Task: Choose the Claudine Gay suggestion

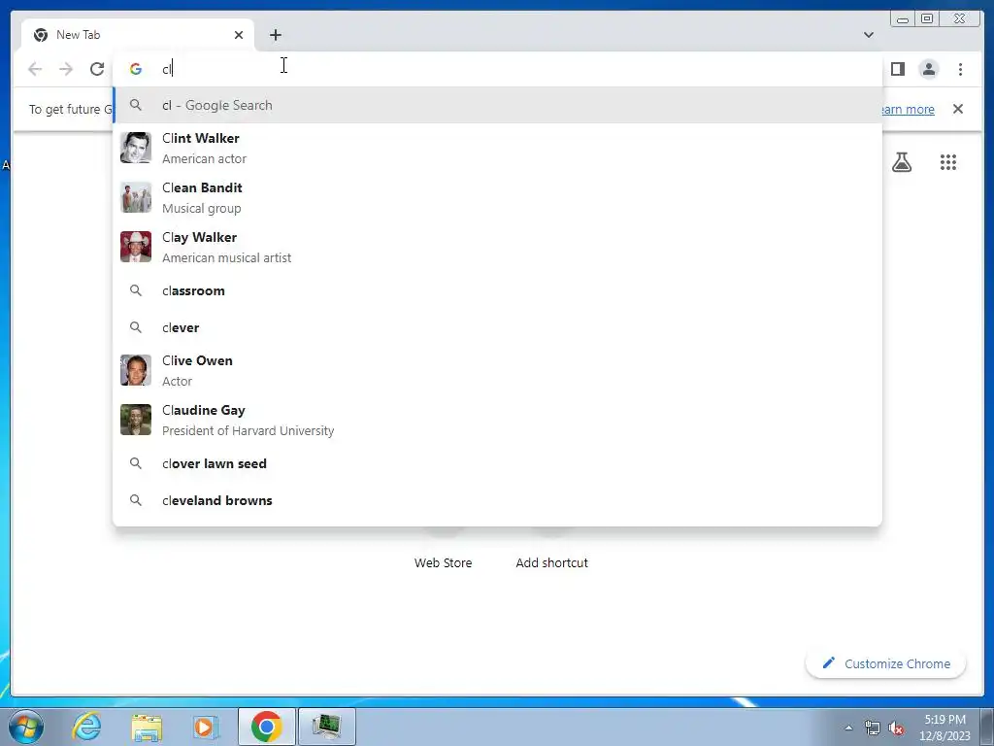Action: coord(498,420)
